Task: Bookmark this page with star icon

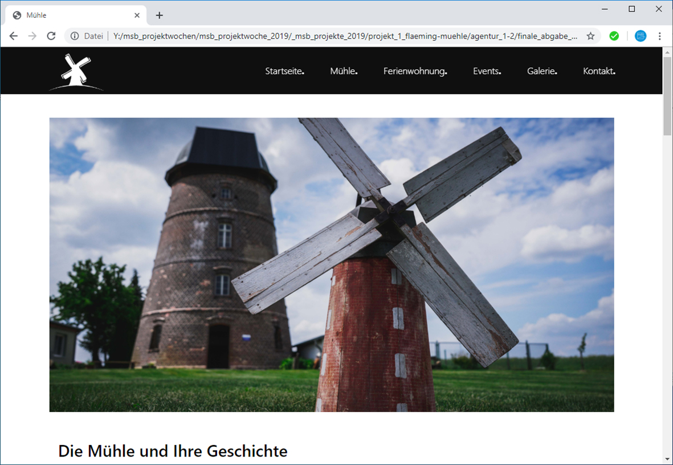Action: (x=590, y=36)
